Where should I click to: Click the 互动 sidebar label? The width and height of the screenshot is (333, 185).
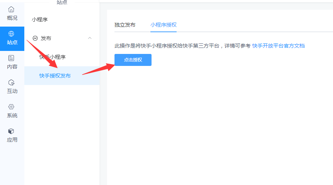pos(12,91)
